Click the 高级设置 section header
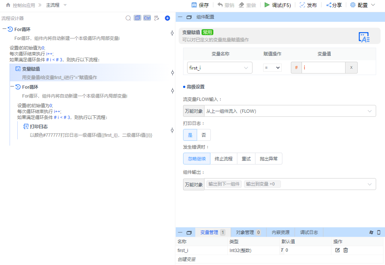This screenshot has width=385, height=265. point(194,87)
